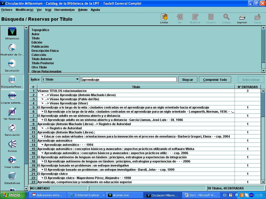Open the Herramientas menu
This screenshot has height=199, width=266.
[x=64, y=10]
